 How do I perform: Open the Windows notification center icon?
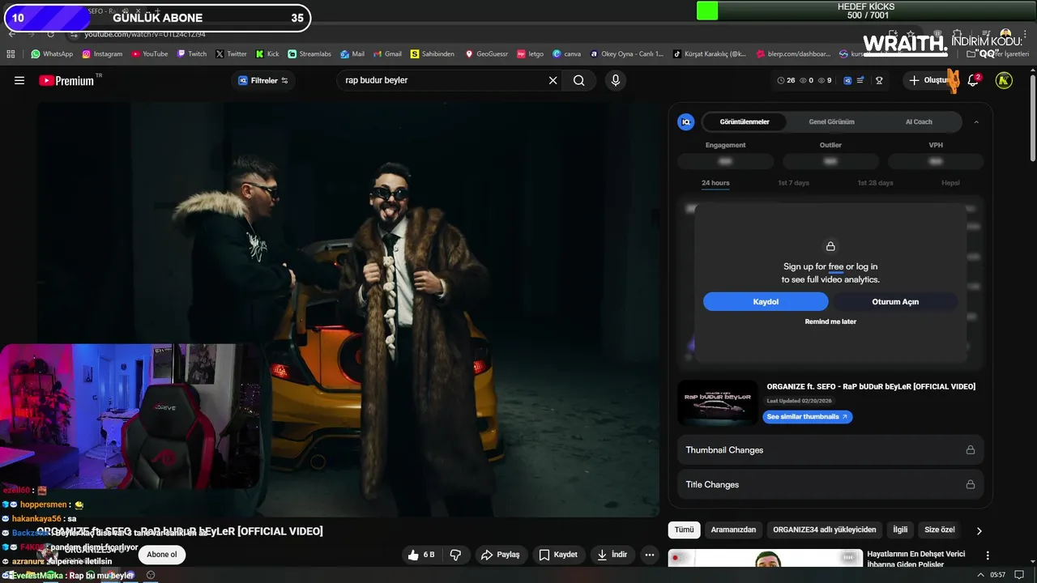(1019, 575)
